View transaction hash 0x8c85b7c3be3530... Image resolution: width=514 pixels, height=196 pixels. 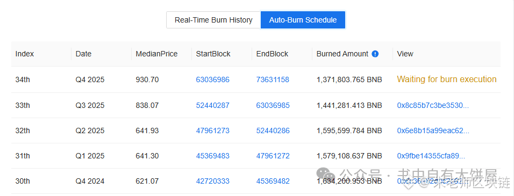(433, 105)
